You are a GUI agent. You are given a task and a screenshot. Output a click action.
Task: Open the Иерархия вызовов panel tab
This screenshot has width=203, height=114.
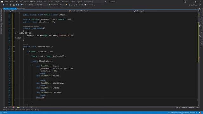[9, 110]
